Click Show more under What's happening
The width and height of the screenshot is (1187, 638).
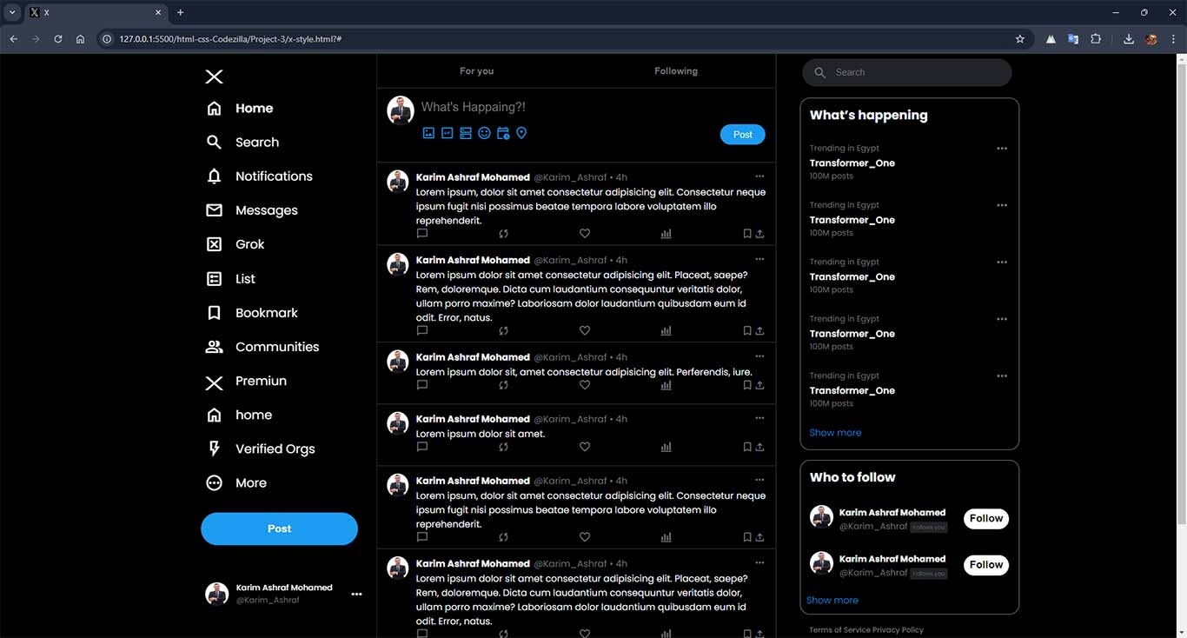[835, 433]
